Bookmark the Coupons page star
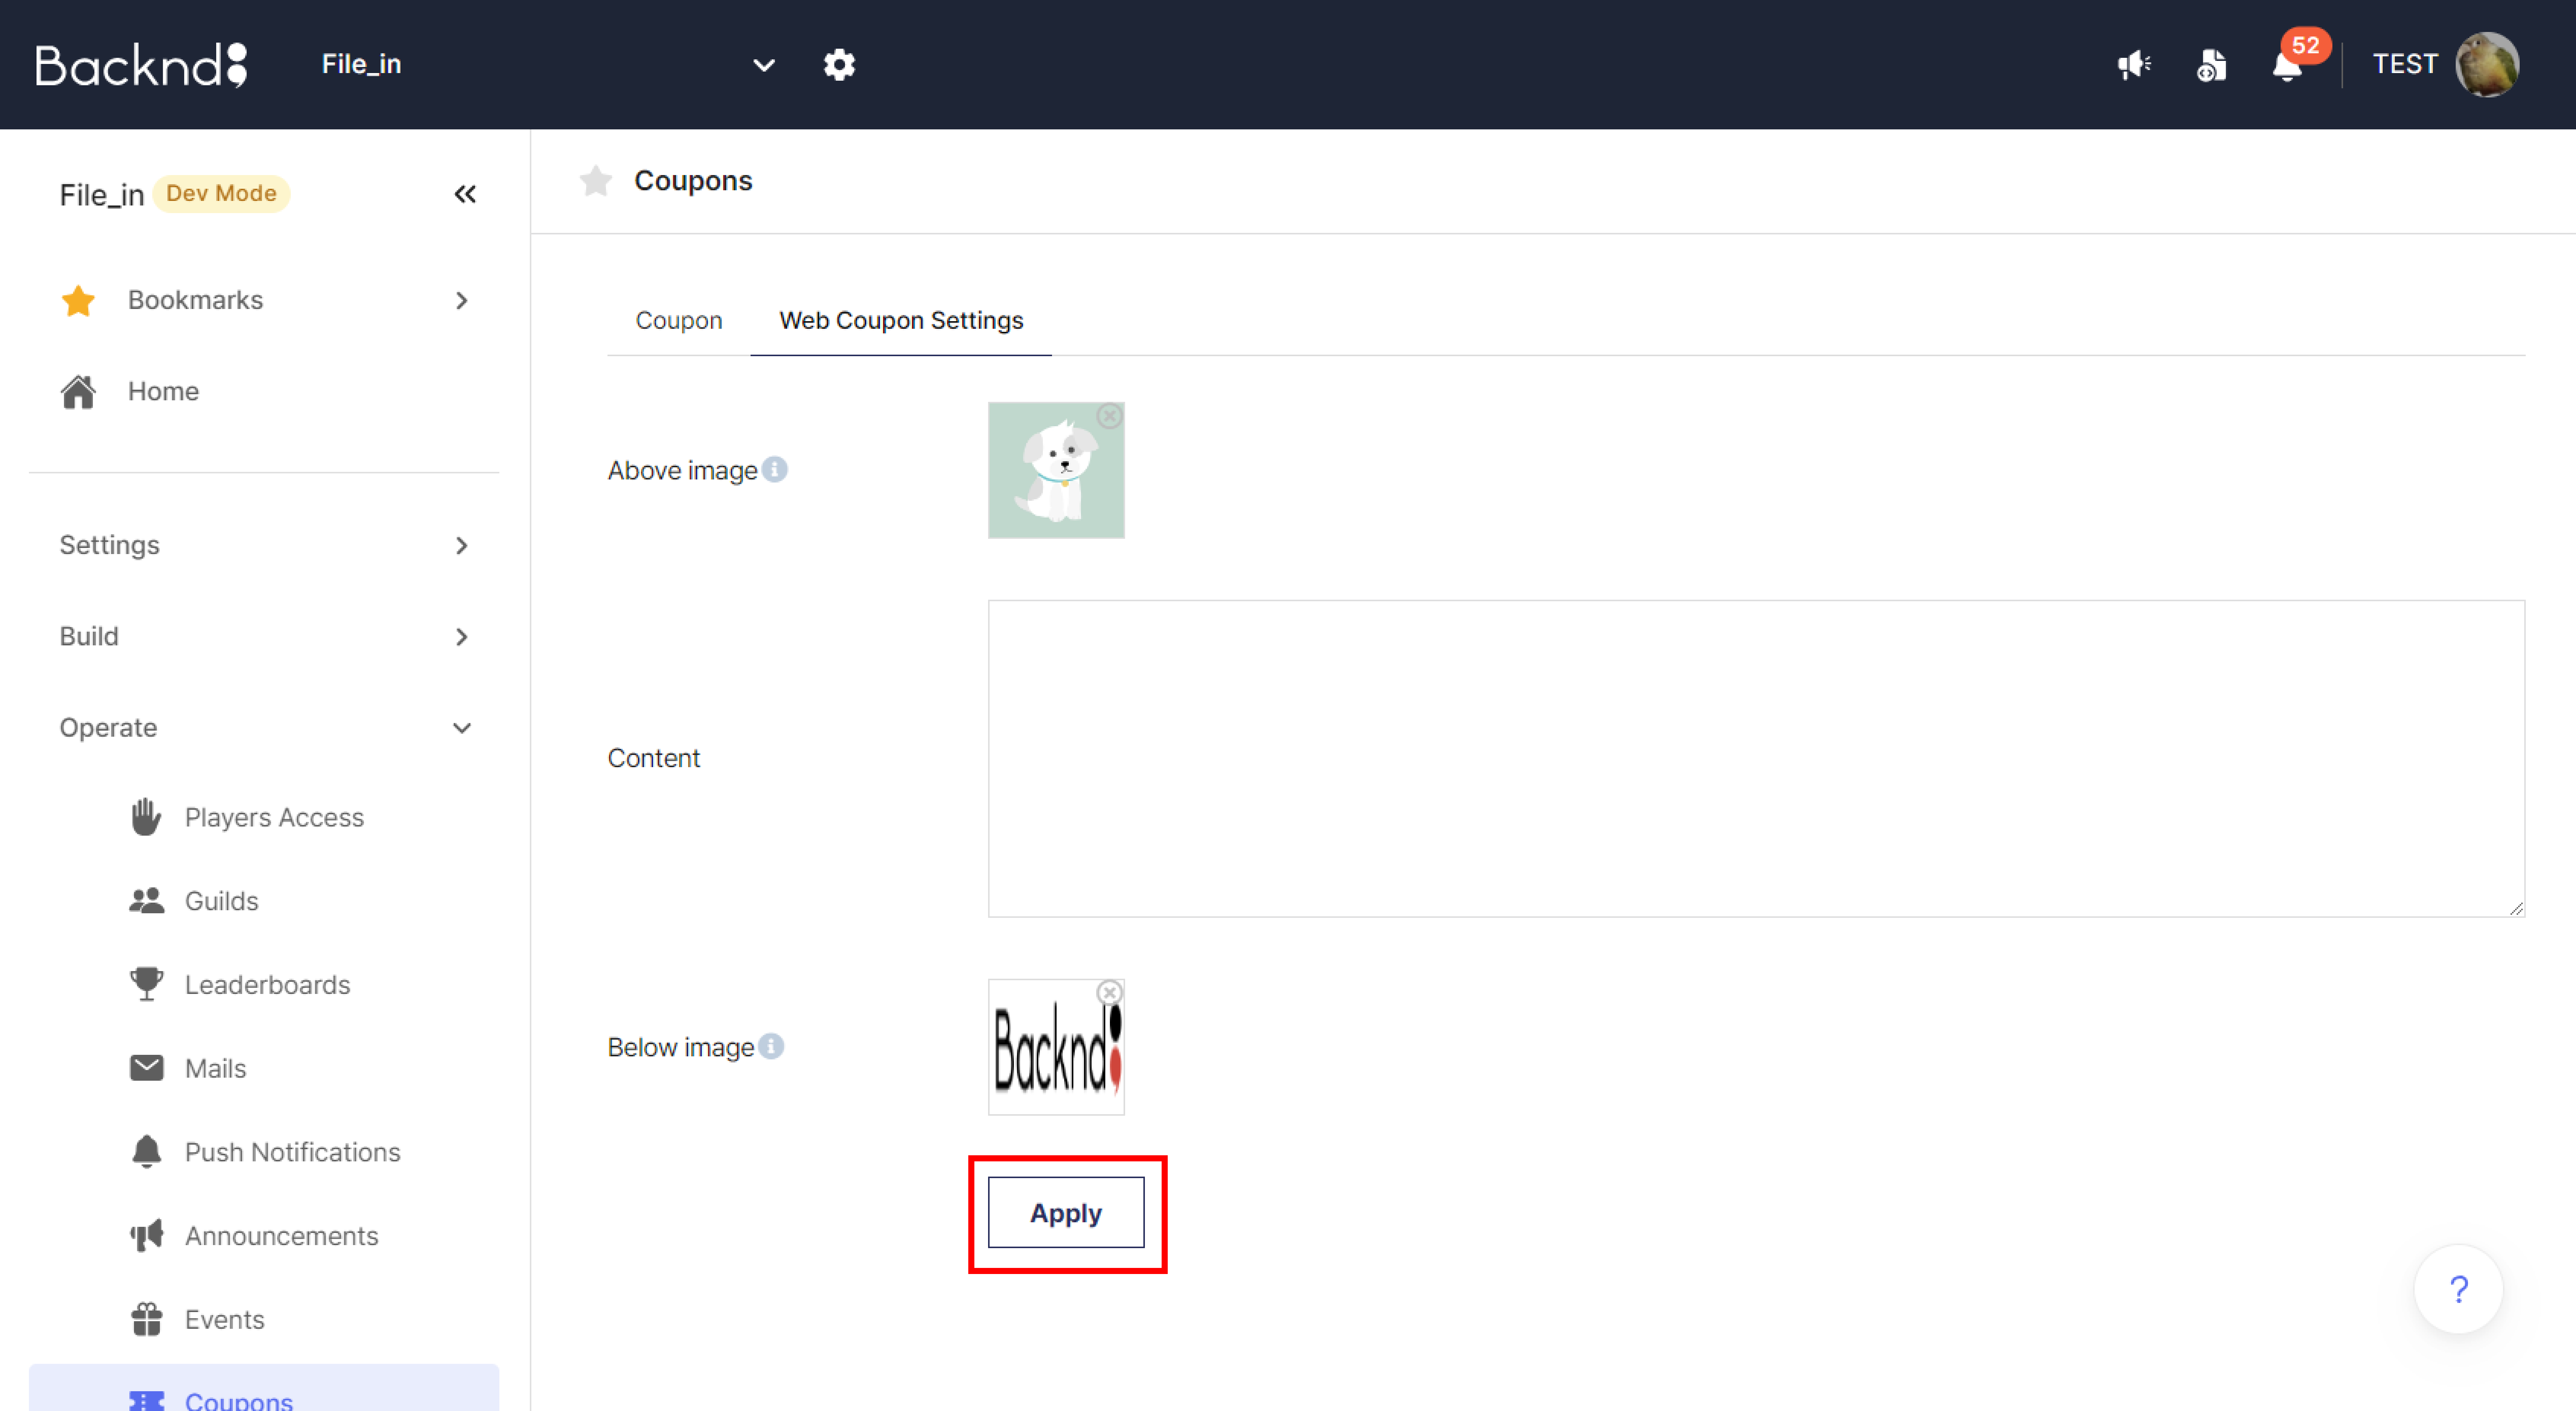Image resolution: width=2576 pixels, height=1411 pixels. (596, 181)
